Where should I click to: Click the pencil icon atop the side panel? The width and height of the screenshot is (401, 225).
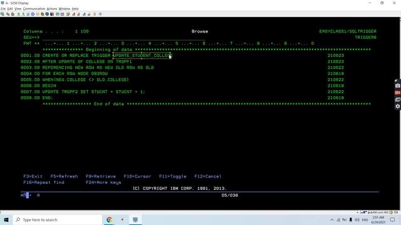pos(396,81)
